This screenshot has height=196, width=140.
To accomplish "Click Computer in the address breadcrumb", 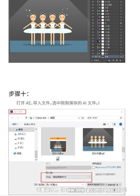I will pos(41,118).
